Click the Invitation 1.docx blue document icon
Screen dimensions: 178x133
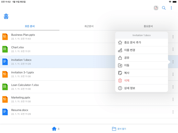click(5, 62)
